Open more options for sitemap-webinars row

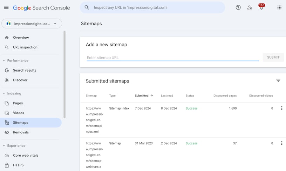tap(281, 143)
